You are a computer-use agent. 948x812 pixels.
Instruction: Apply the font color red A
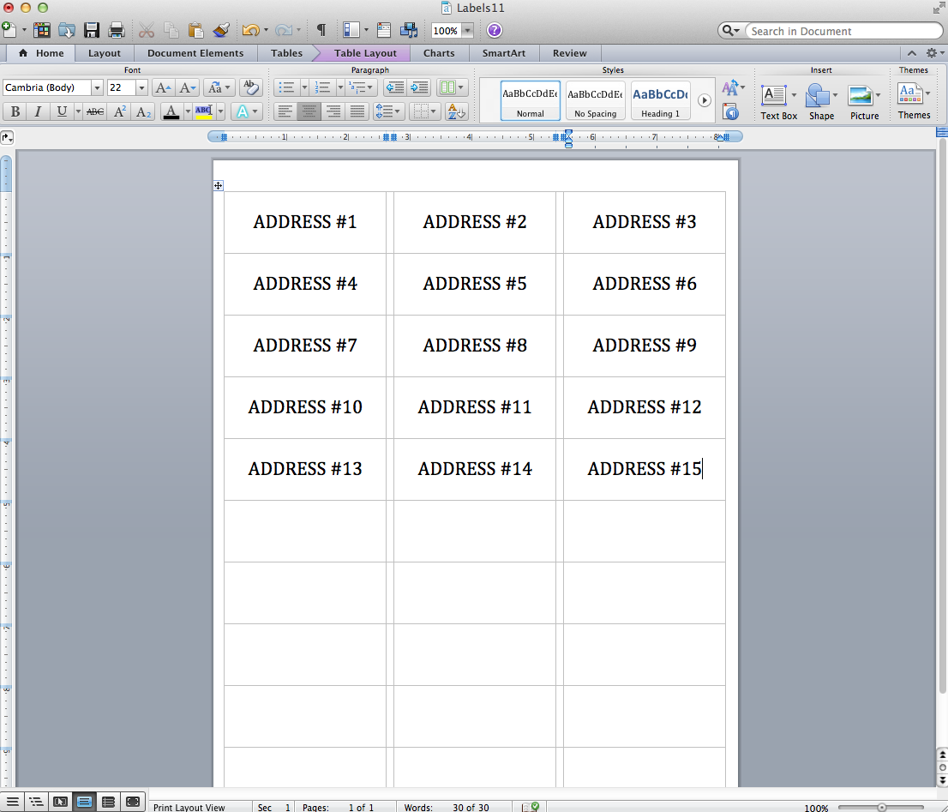pos(171,111)
